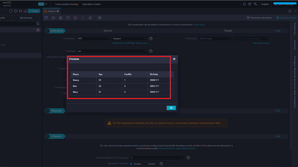Click the help icon beside File Type

[151, 51]
